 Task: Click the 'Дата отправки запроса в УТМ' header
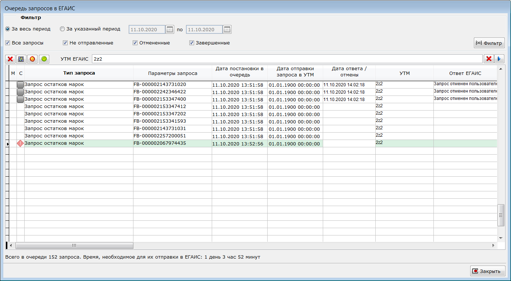(x=295, y=73)
